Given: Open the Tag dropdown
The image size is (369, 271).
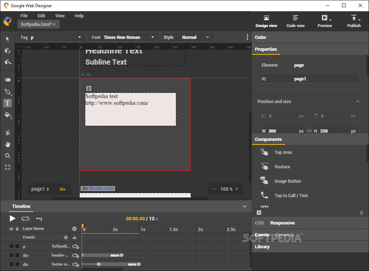Looking at the screenshot, I should tap(51, 37).
